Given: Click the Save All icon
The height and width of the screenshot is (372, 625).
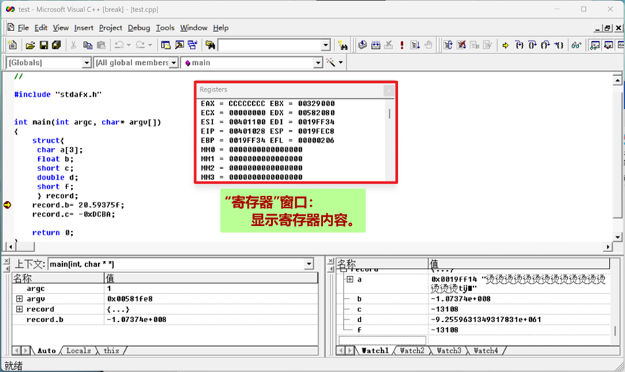Looking at the screenshot, I should point(56,45).
